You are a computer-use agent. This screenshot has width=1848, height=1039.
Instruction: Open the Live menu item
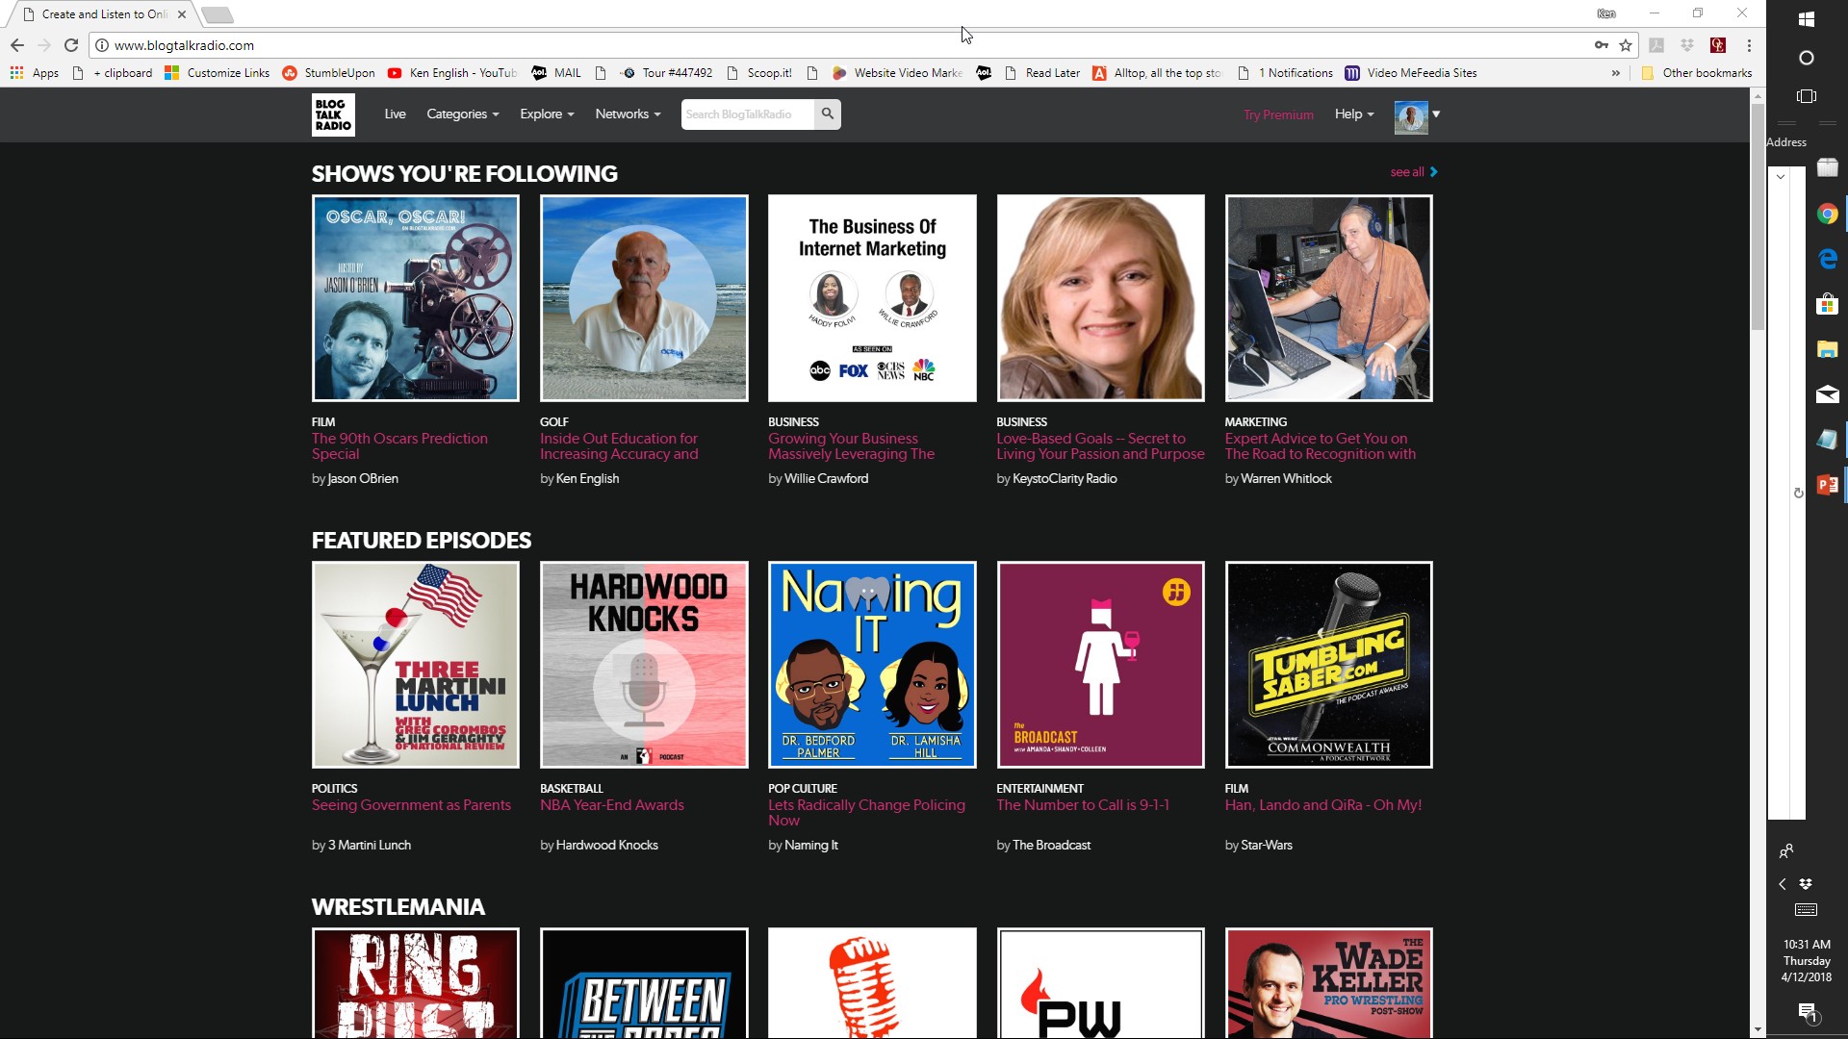click(395, 114)
